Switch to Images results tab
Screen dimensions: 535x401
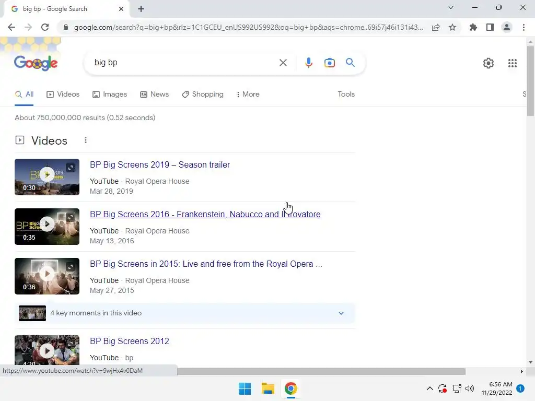(x=110, y=95)
